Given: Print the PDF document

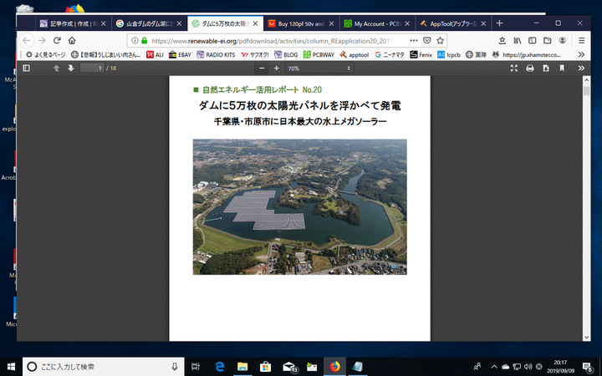Looking at the screenshot, I should pyautogui.click(x=530, y=68).
